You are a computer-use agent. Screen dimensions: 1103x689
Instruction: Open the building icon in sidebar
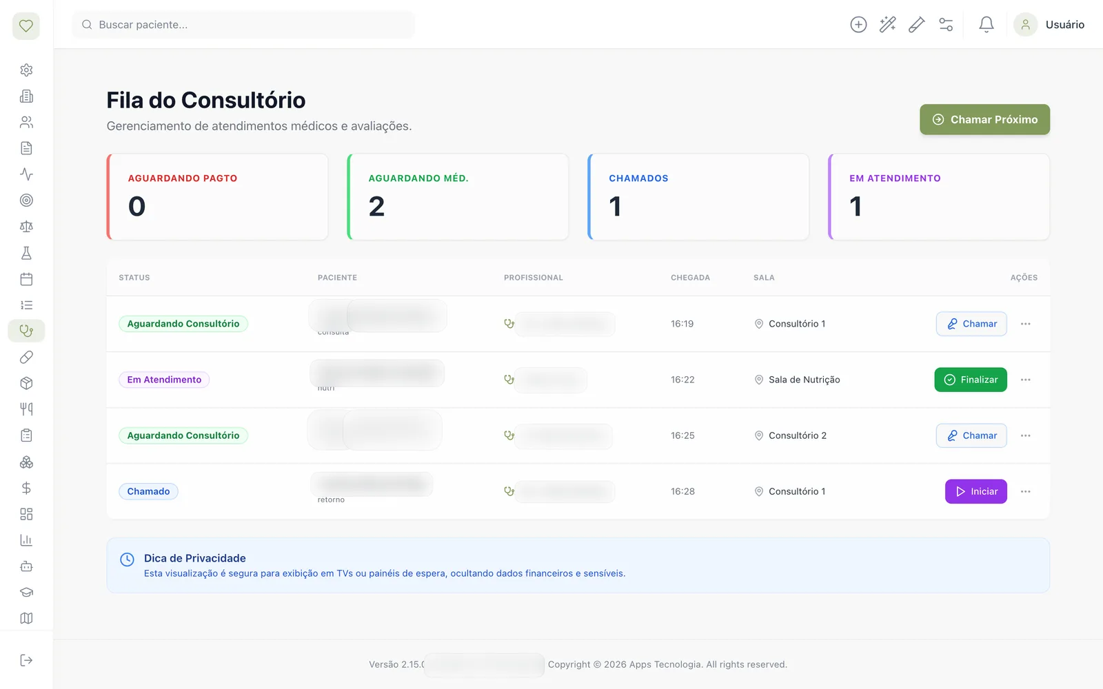coord(26,96)
